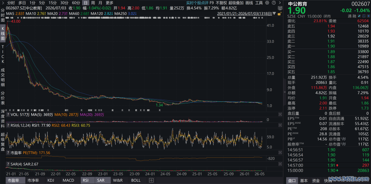The image size is (371, 184).
Task: Select the 5分 period
Action: 42,3
